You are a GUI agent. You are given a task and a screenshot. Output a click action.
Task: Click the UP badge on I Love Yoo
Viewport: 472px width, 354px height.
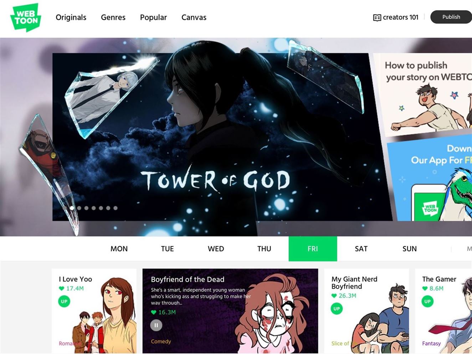click(64, 301)
